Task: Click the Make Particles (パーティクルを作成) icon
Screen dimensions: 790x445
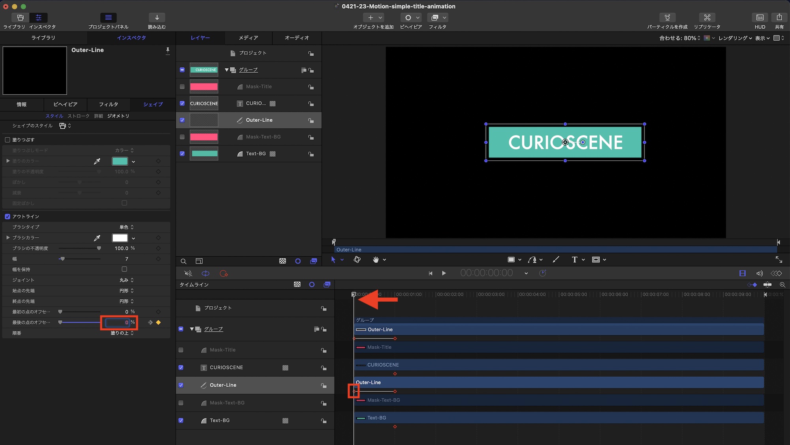Action: (x=667, y=17)
